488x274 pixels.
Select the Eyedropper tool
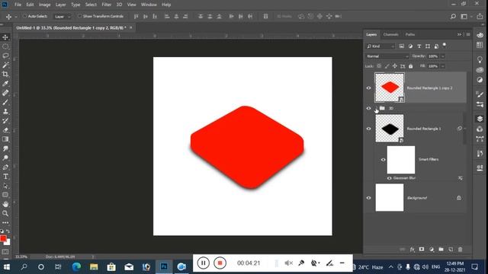click(x=5, y=84)
